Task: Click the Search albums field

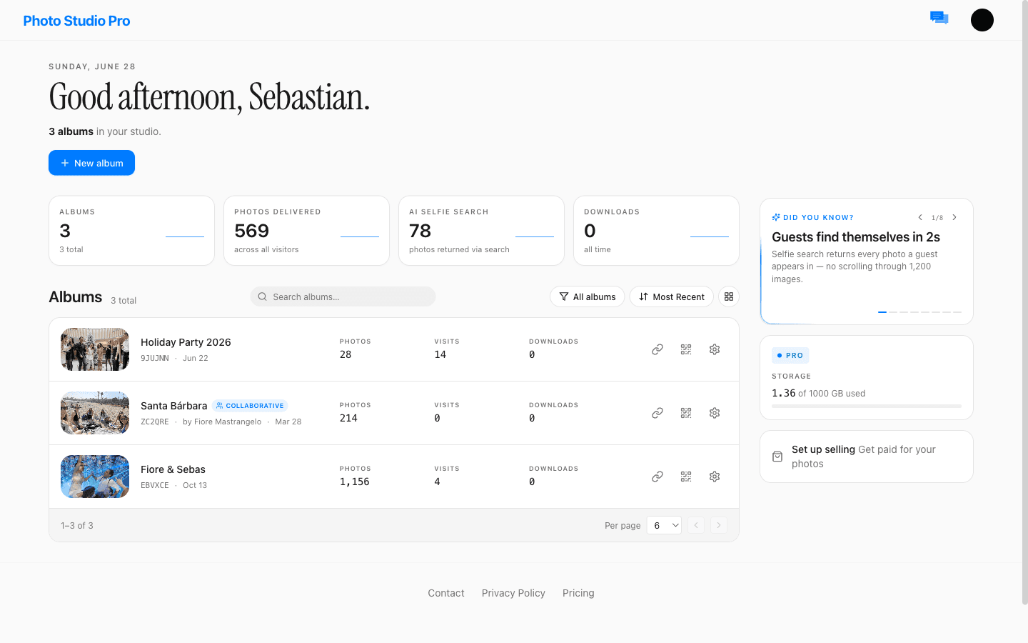Action: click(343, 296)
